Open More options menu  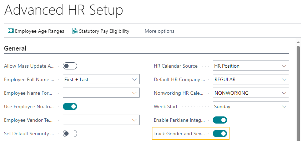159,31
